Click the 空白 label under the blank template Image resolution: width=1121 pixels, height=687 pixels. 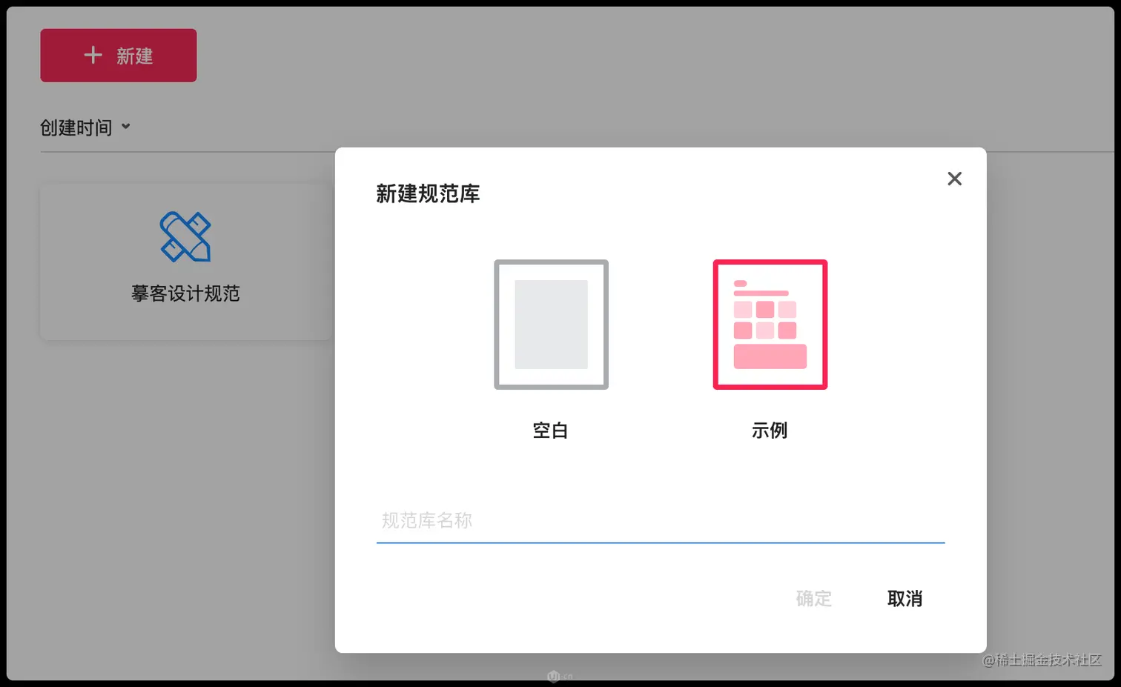(x=550, y=431)
